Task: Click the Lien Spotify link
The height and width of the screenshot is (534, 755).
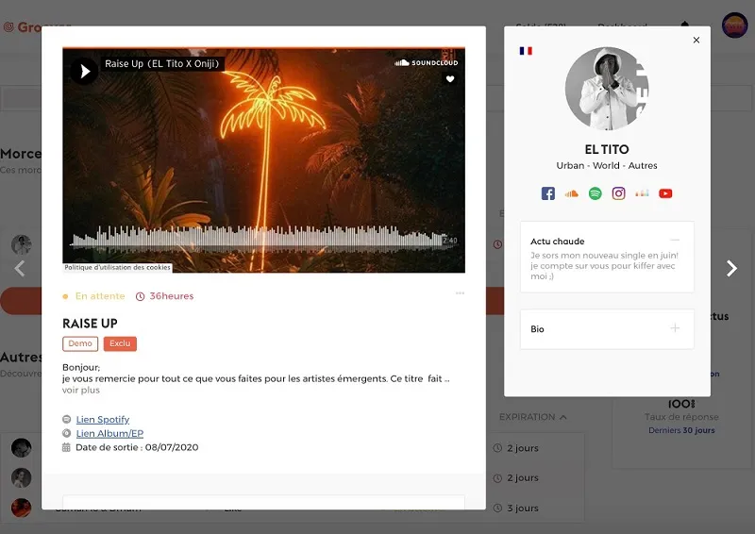Action: (x=103, y=419)
